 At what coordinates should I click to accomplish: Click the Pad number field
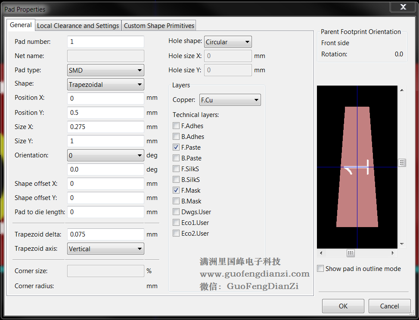pyautogui.click(x=106, y=42)
